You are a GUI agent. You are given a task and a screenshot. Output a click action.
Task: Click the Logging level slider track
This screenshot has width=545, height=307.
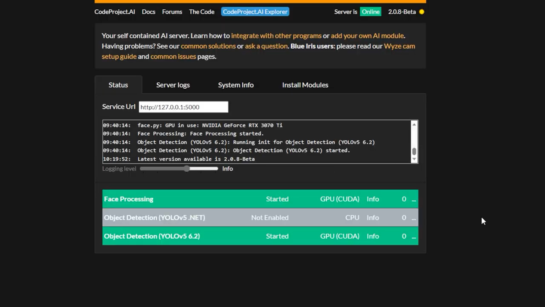[x=179, y=169]
